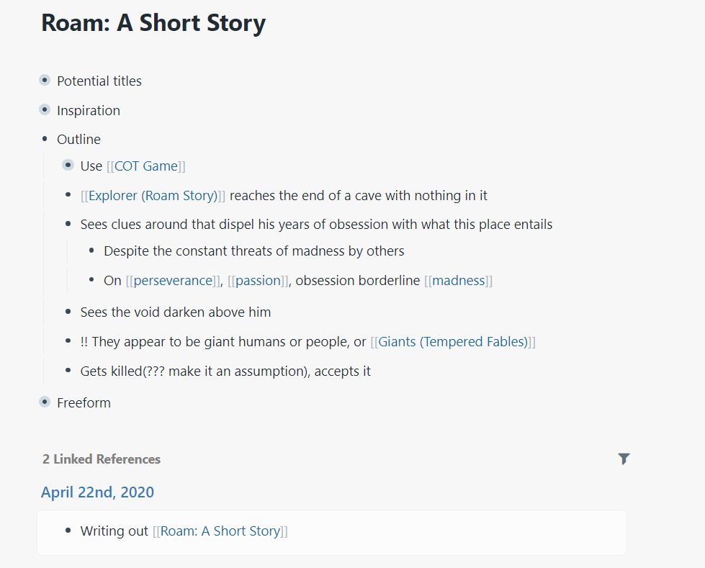
Task: Expand the collapsed Inspiration bullet
Action: coord(45,110)
